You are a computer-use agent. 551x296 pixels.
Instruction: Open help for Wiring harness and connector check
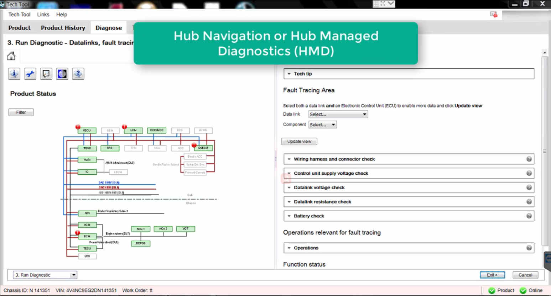pos(529,159)
